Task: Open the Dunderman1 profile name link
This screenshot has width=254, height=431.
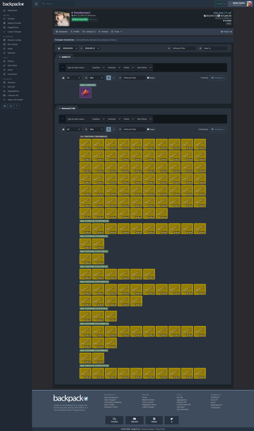Action: tap(82, 13)
